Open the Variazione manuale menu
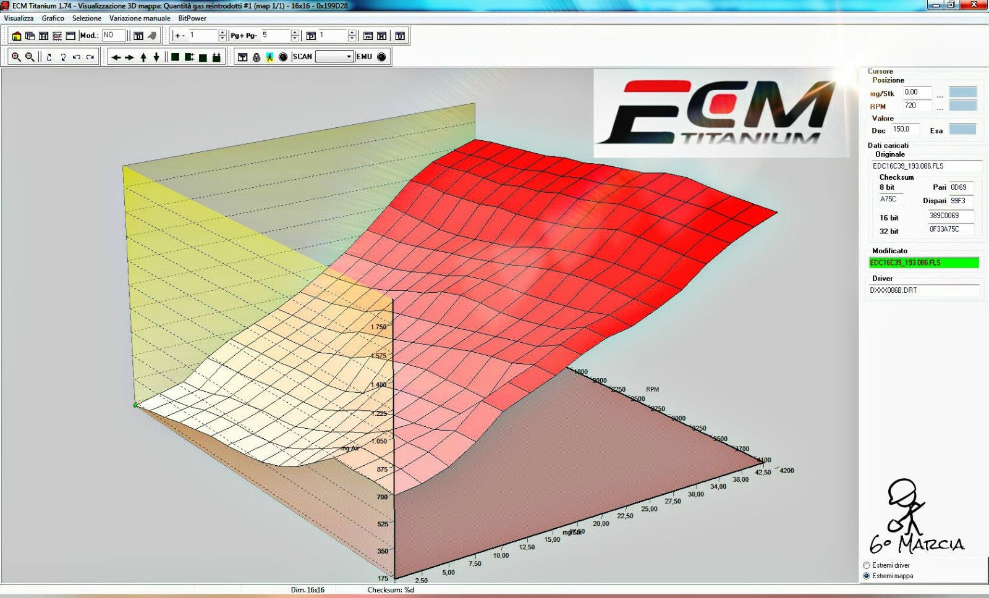Screen dimensions: 989x598 click(x=140, y=19)
